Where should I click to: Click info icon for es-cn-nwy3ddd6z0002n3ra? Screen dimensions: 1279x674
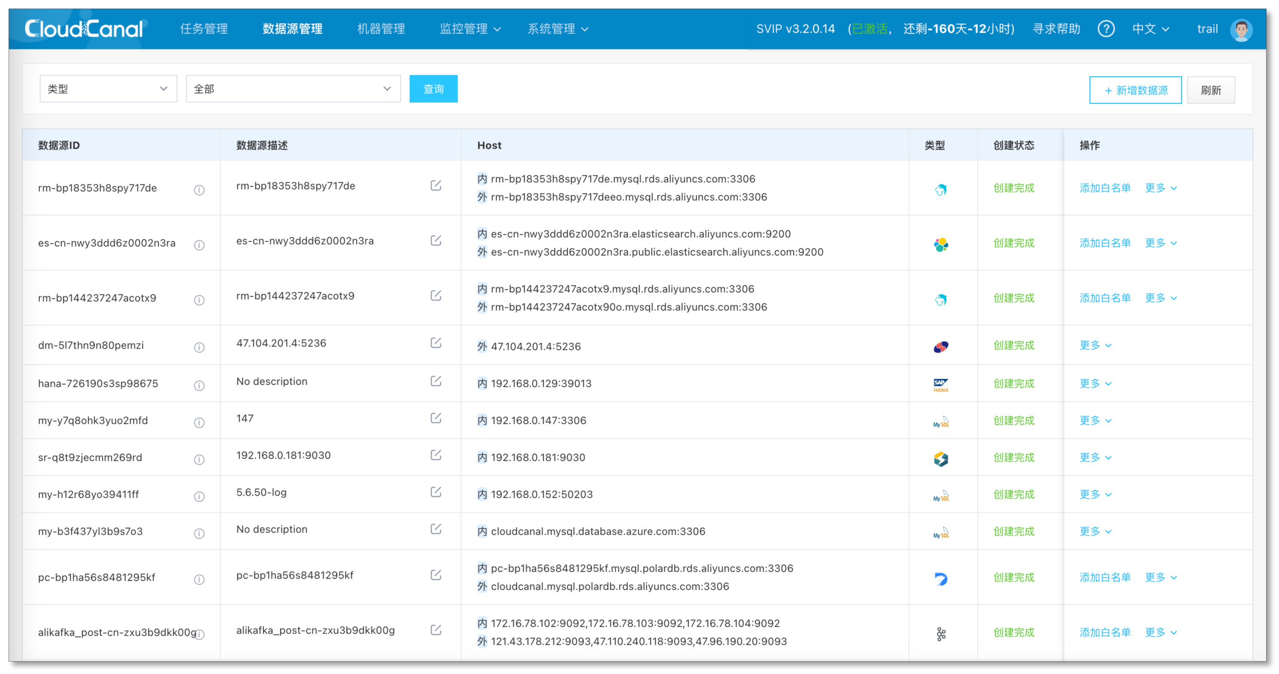coord(199,245)
